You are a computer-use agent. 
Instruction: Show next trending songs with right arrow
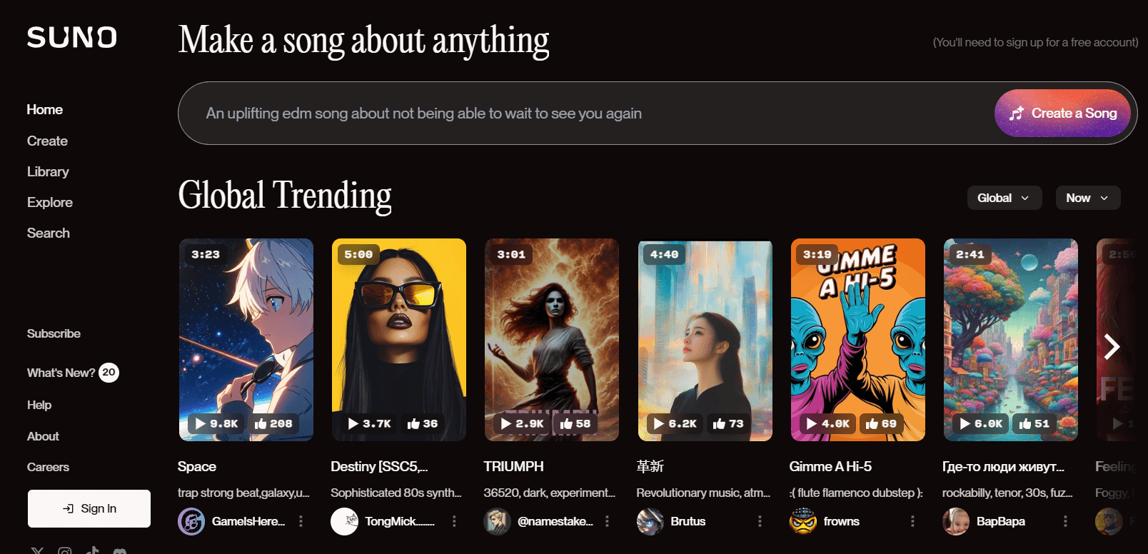[1112, 346]
